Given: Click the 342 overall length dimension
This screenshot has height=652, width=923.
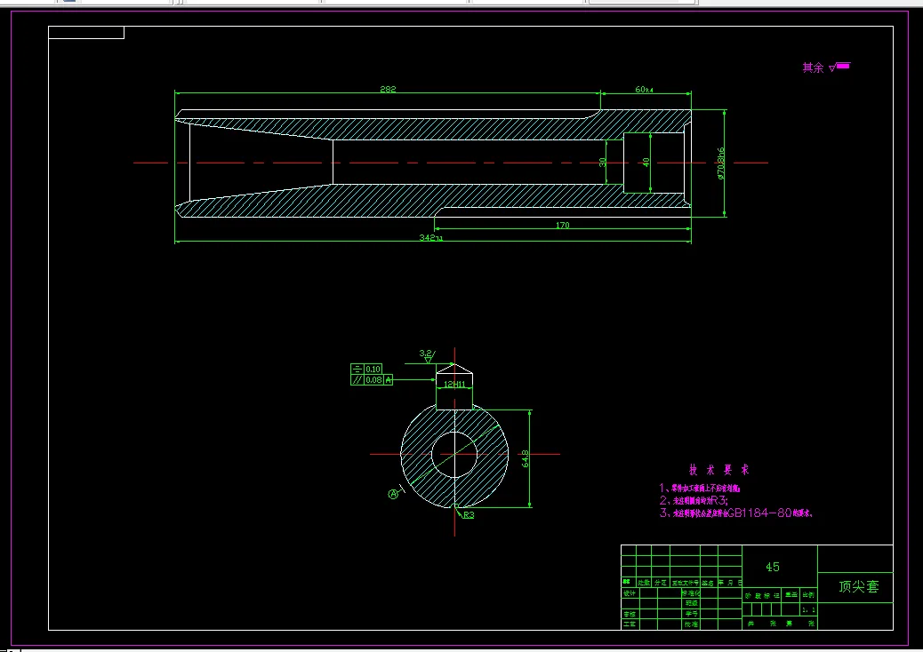Looking at the screenshot, I should pos(431,237).
